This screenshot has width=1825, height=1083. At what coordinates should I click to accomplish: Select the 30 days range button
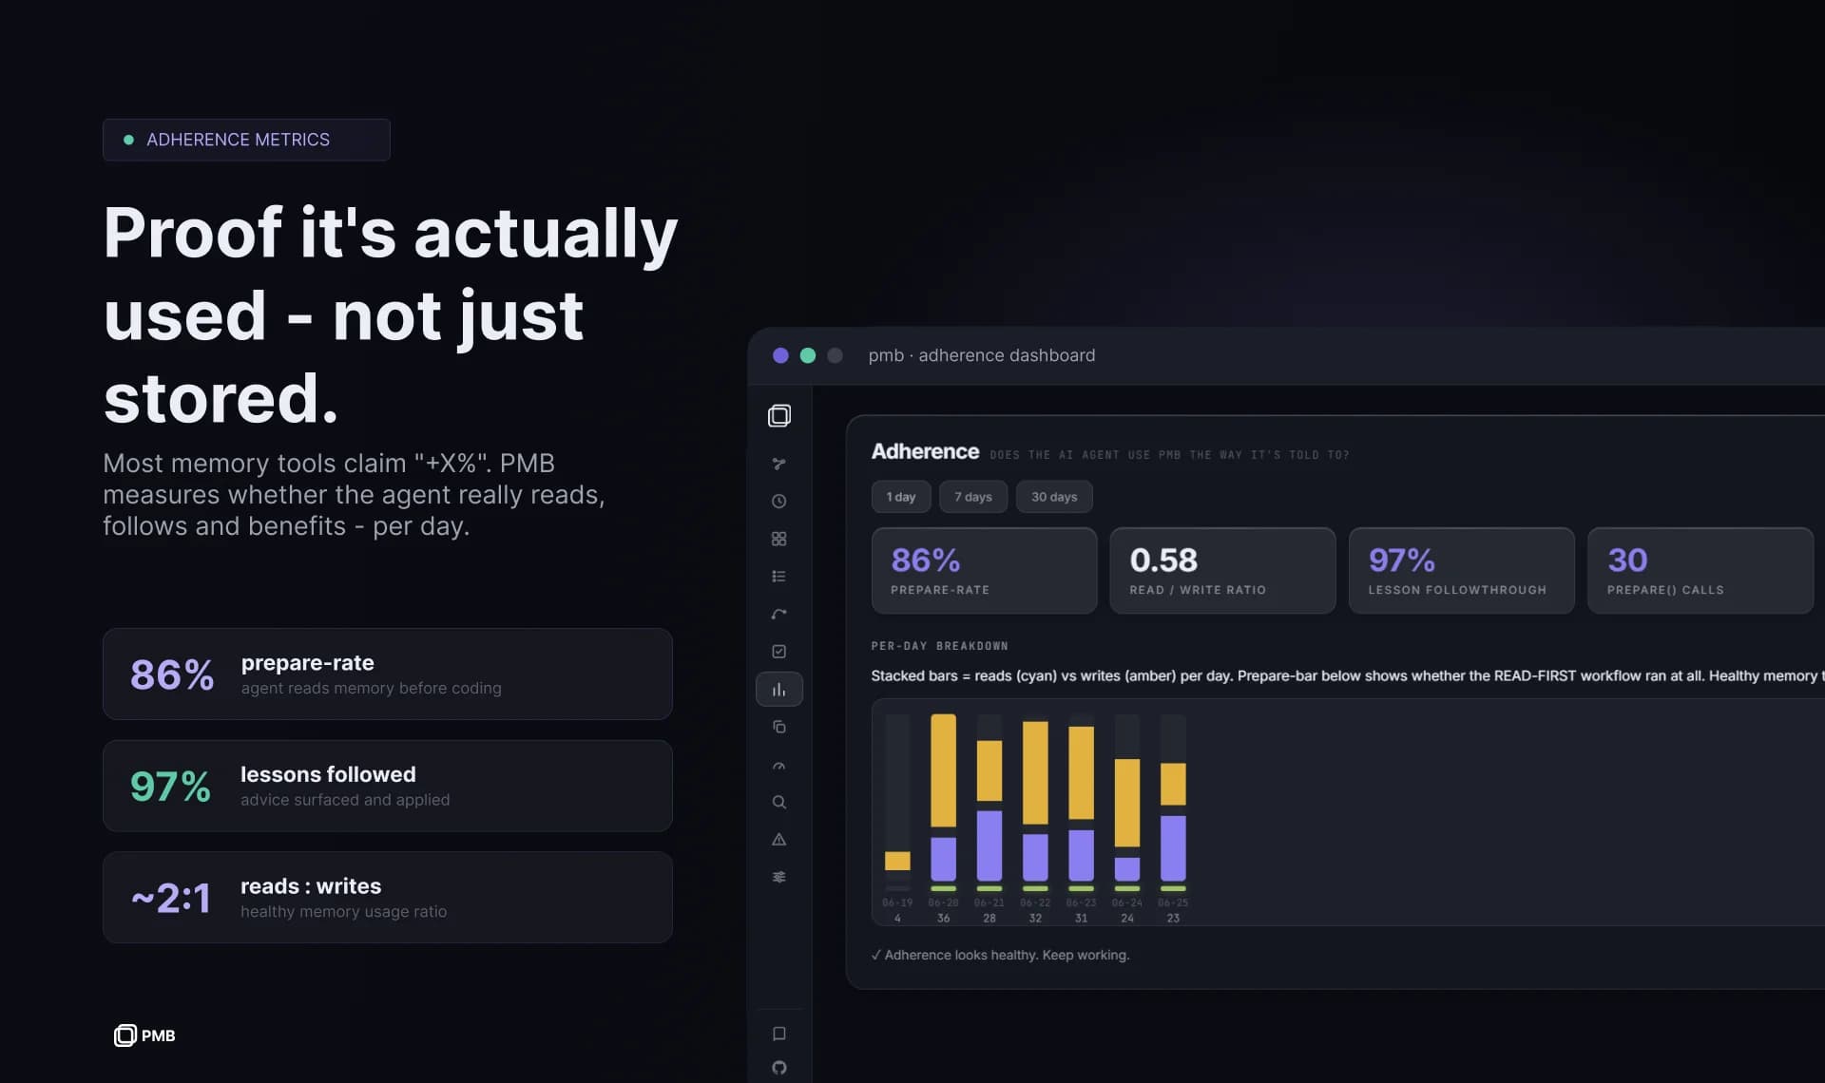click(x=1054, y=497)
